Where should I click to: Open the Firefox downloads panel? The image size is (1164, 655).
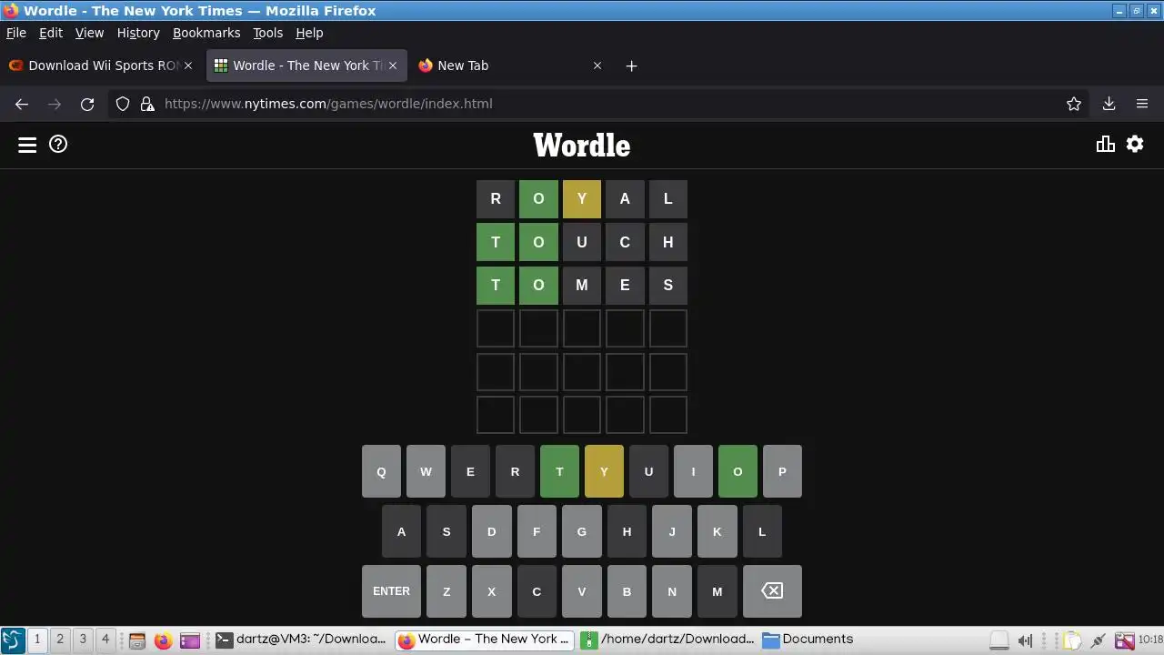pos(1109,104)
